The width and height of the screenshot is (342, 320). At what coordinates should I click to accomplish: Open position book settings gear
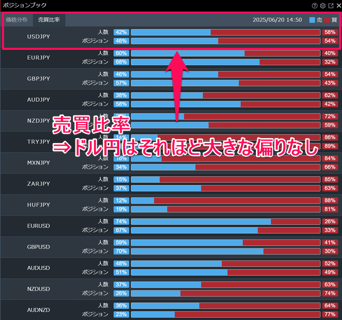322,6
